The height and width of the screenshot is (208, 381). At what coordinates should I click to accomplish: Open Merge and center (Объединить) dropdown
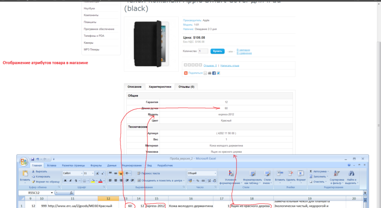[184, 181]
